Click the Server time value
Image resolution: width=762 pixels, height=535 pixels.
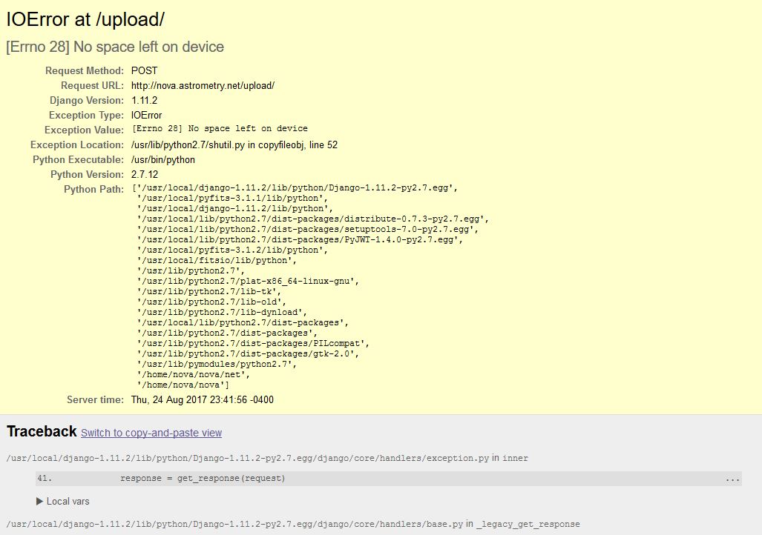pyautogui.click(x=202, y=399)
